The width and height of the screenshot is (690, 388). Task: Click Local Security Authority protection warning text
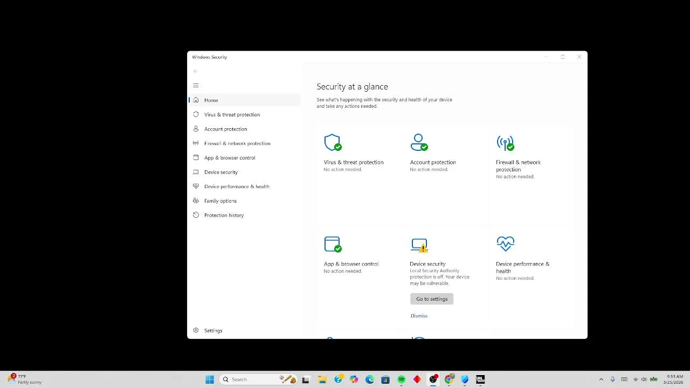pos(439,277)
